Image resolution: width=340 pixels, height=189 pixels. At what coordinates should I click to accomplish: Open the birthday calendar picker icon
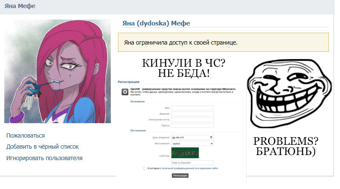click(x=211, y=137)
